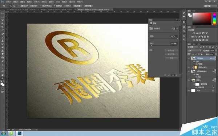Hide the highlighted top layer
The image size is (218, 136).
point(189,58)
